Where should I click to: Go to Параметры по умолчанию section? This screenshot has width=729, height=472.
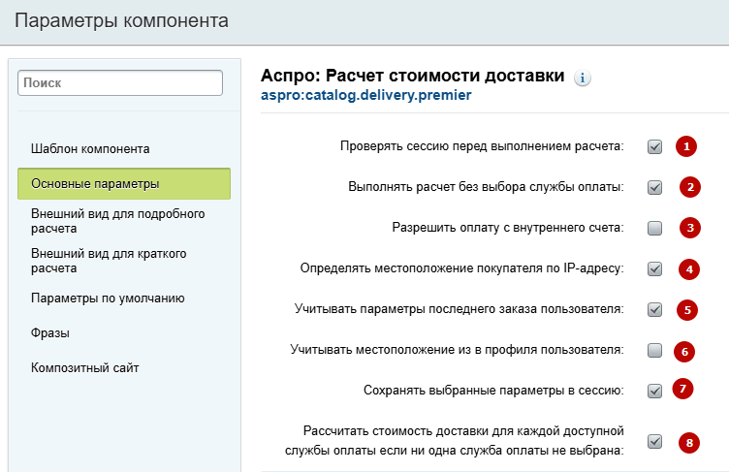[x=108, y=299]
